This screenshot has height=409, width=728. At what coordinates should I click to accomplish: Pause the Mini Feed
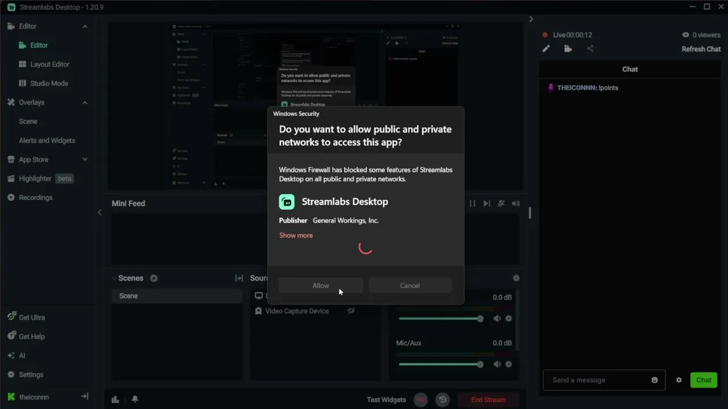tap(472, 203)
